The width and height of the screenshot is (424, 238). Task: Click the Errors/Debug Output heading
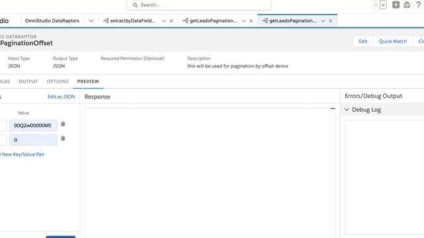pyautogui.click(x=374, y=96)
